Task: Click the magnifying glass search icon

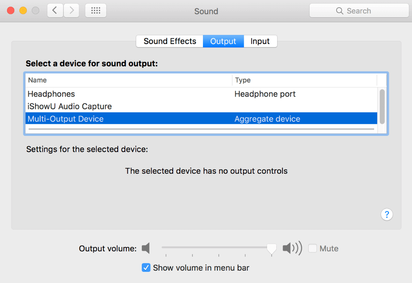Action: click(x=340, y=11)
